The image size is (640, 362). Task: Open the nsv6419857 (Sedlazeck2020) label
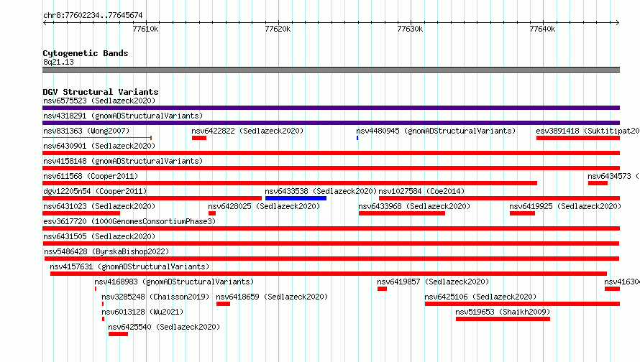[433, 282]
